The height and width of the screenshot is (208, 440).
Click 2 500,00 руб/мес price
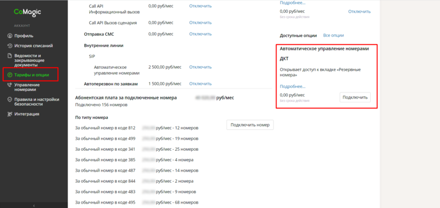pos(164,67)
